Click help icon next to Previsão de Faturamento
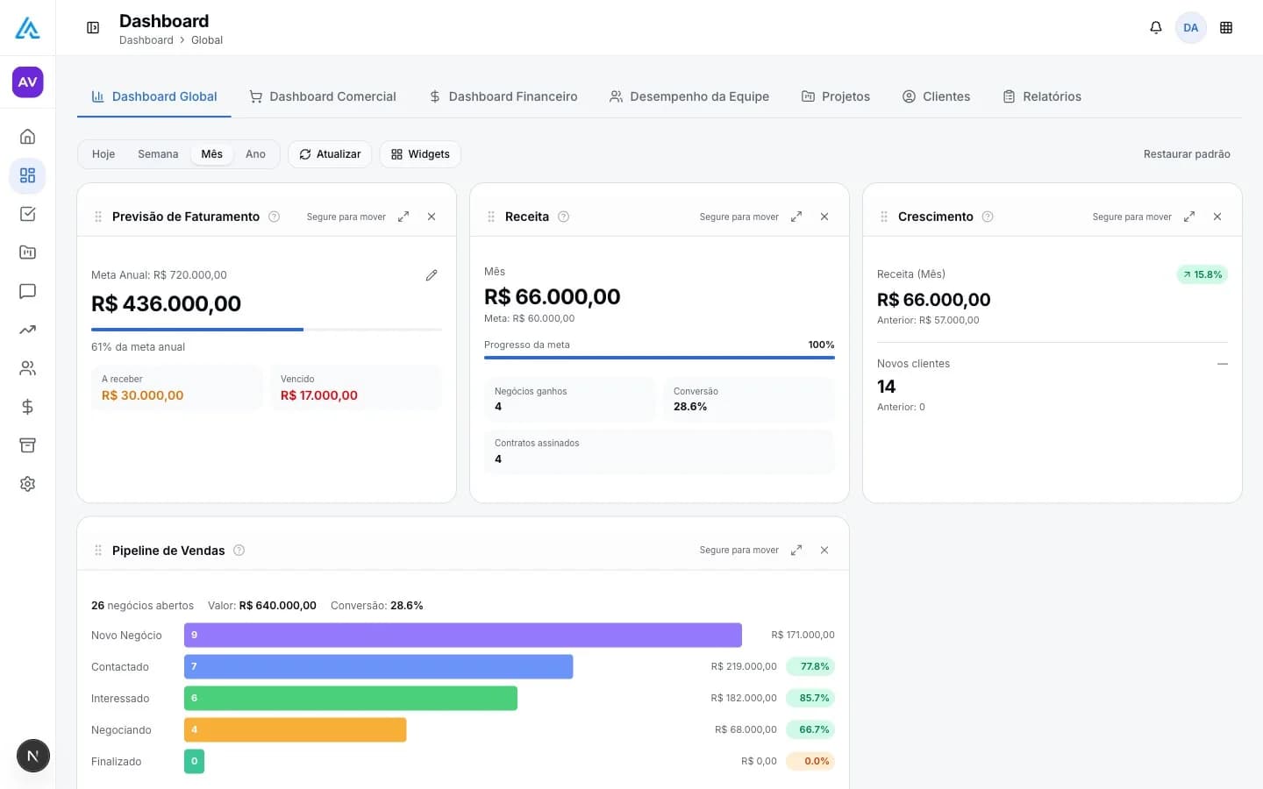Viewport: 1263px width, 789px height. point(275,217)
